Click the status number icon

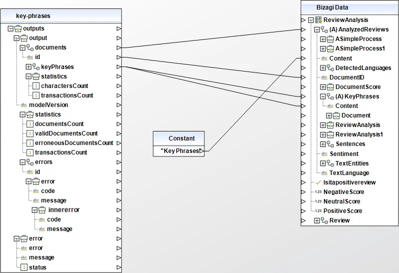tap(24, 267)
